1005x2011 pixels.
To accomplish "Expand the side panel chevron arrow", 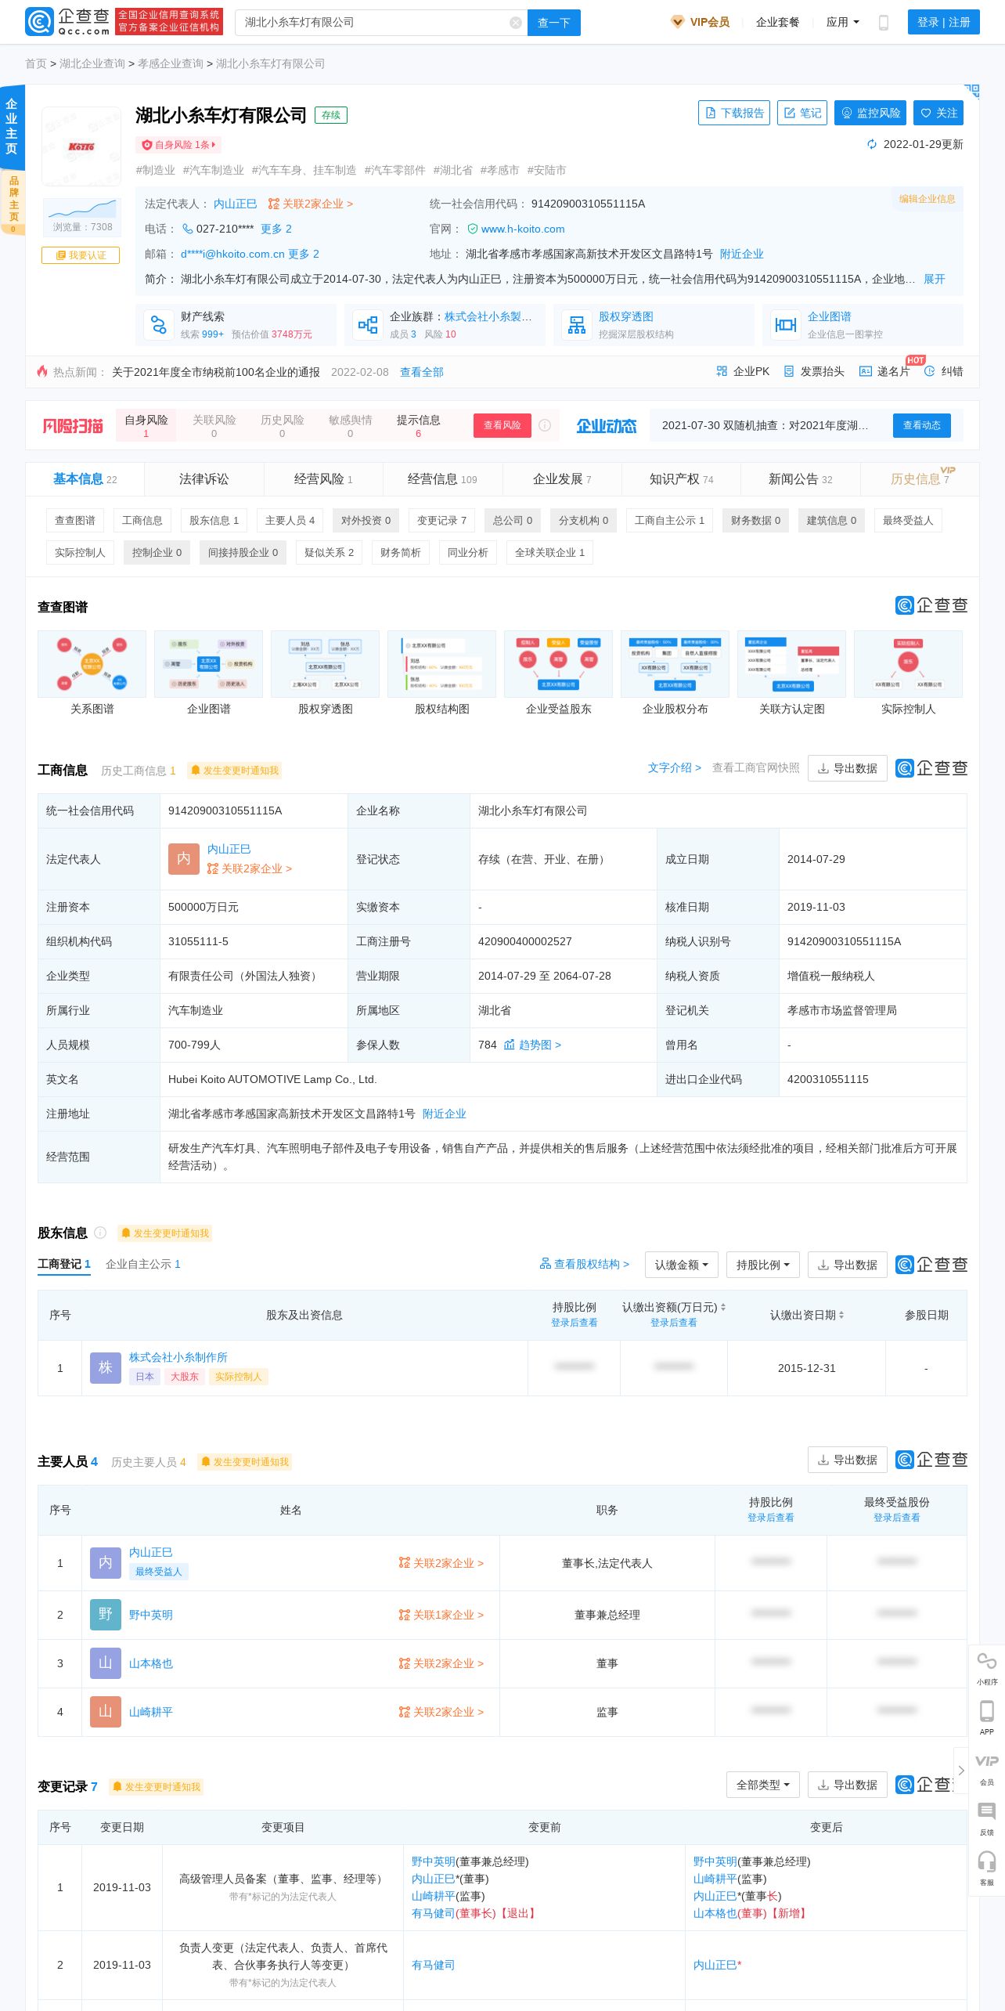I will coord(961,1770).
